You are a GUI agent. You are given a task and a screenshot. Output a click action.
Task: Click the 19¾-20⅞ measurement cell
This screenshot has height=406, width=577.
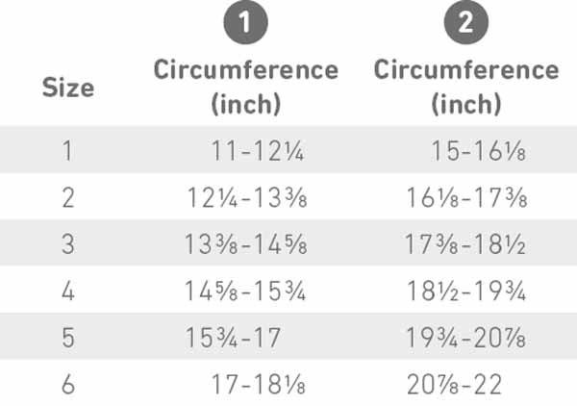465,338
